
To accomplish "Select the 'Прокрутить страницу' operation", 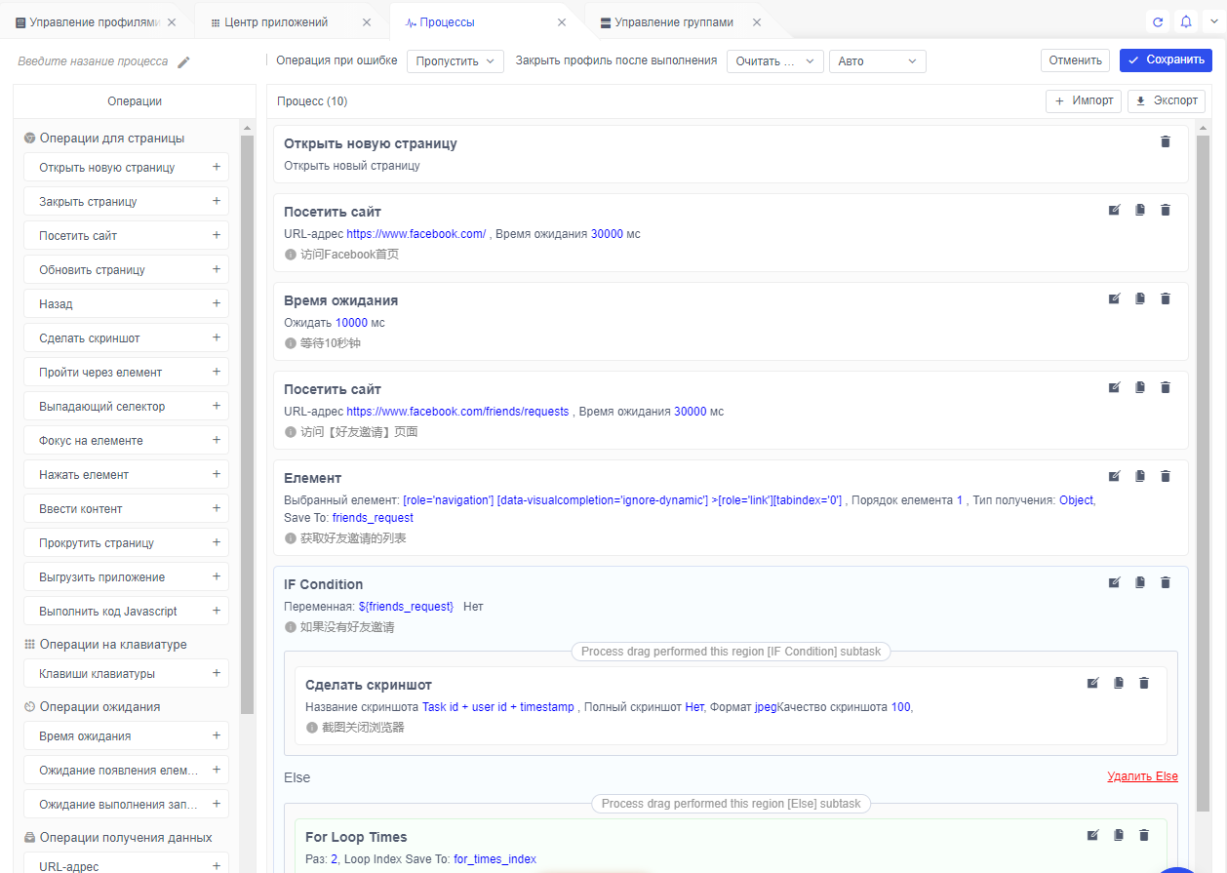I will pos(126,542).
